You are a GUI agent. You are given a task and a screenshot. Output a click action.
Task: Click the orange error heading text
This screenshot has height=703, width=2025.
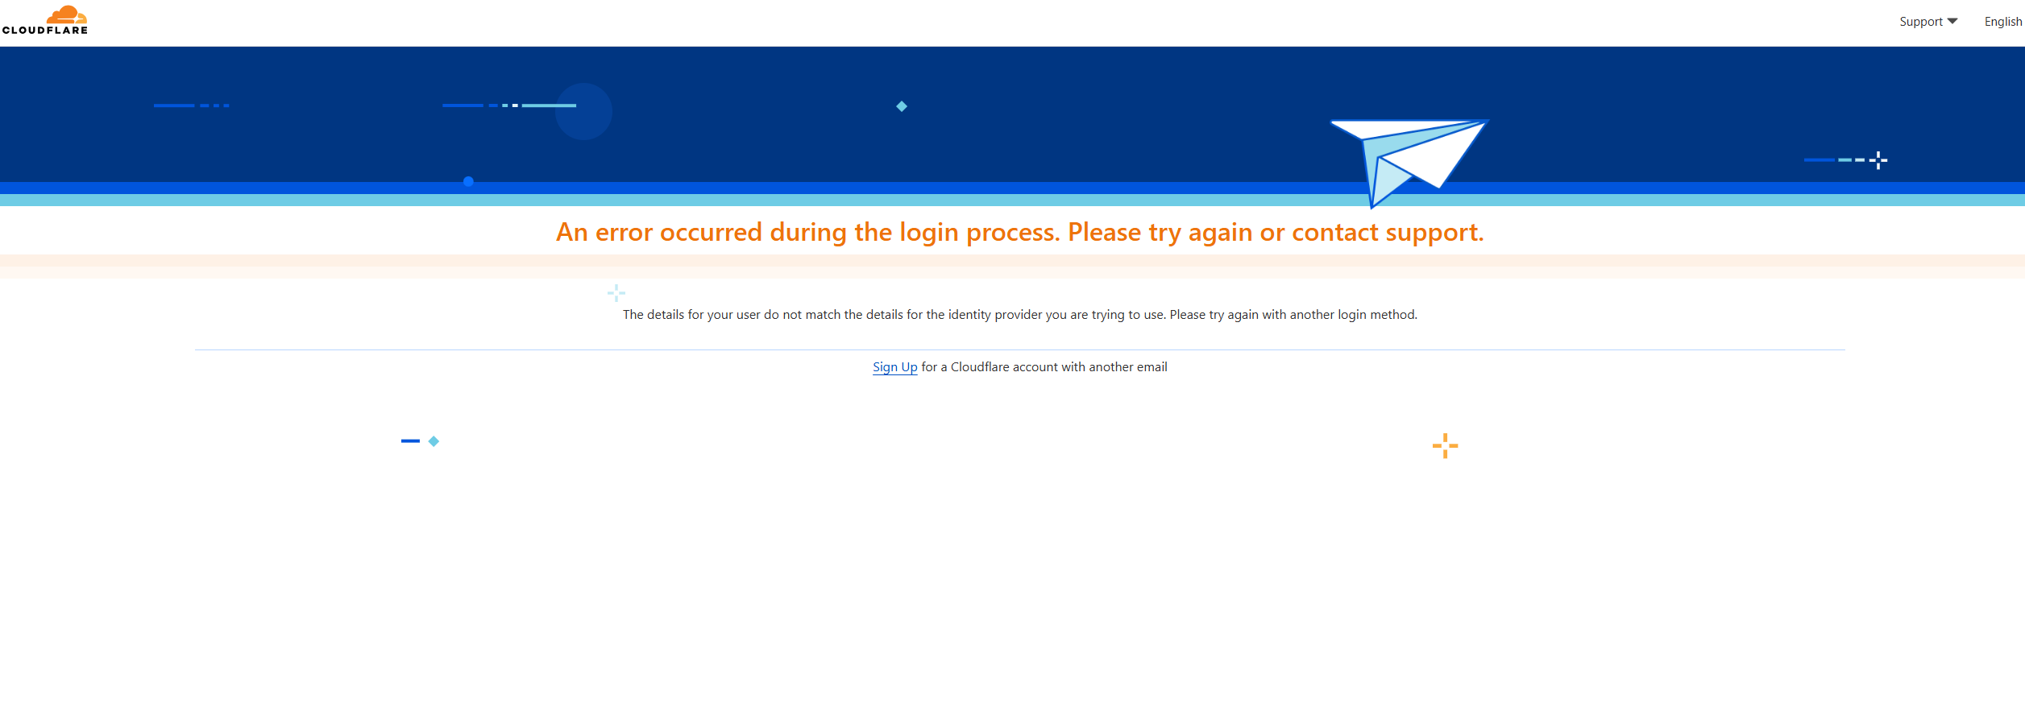[1019, 233]
